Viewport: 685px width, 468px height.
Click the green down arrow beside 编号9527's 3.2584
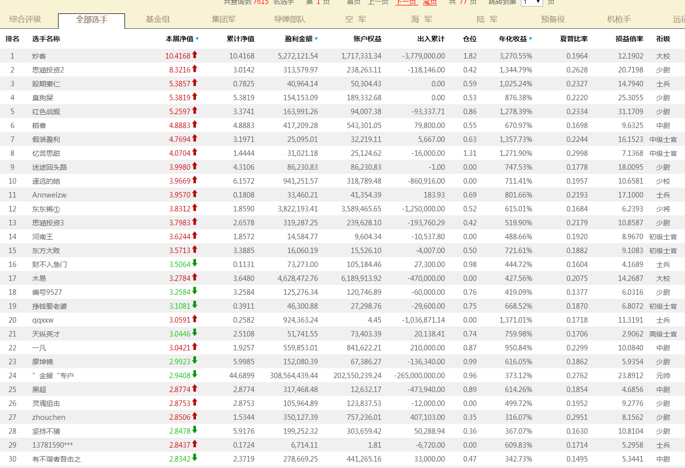[x=195, y=291]
